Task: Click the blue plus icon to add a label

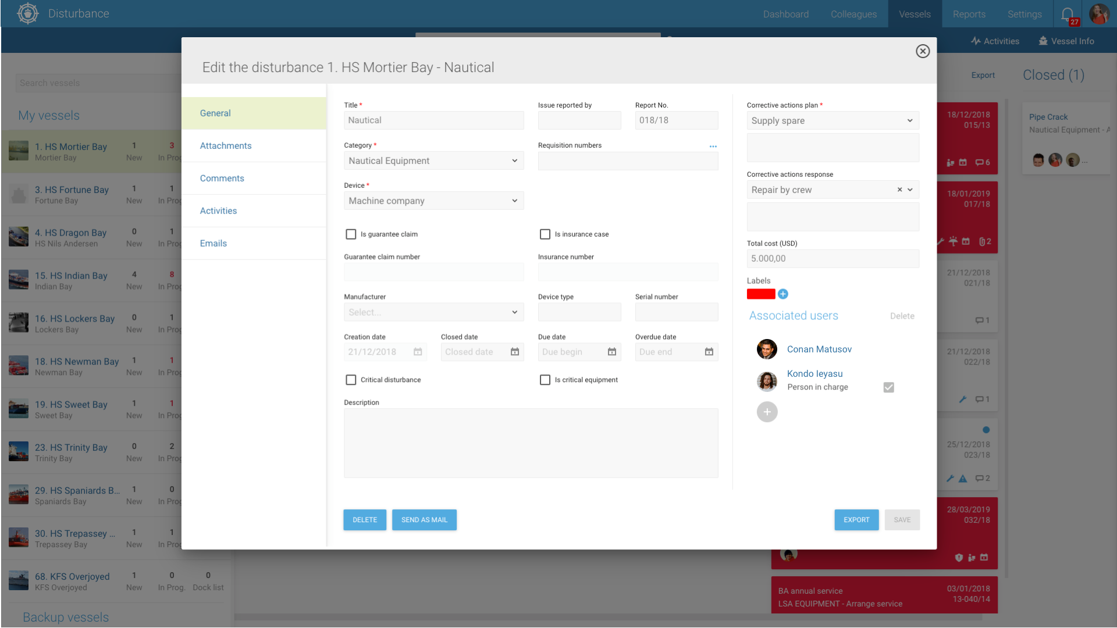Action: [x=783, y=294]
